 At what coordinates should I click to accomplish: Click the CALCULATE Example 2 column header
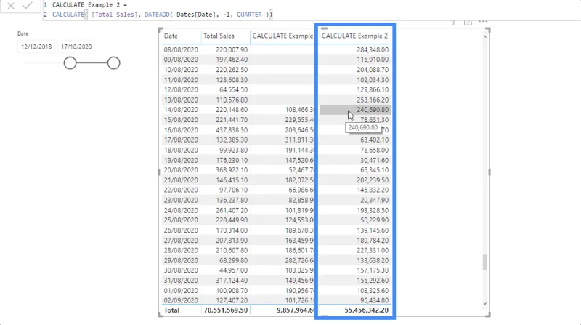click(x=354, y=36)
